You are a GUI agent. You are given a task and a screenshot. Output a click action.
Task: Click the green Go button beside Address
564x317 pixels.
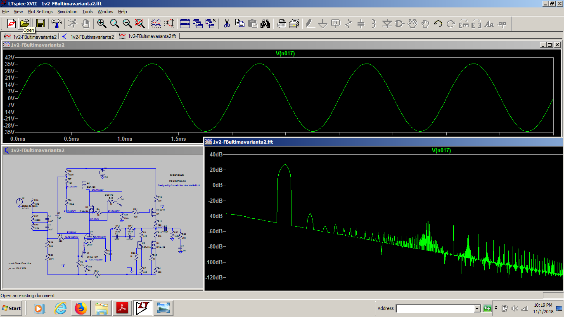(x=487, y=308)
